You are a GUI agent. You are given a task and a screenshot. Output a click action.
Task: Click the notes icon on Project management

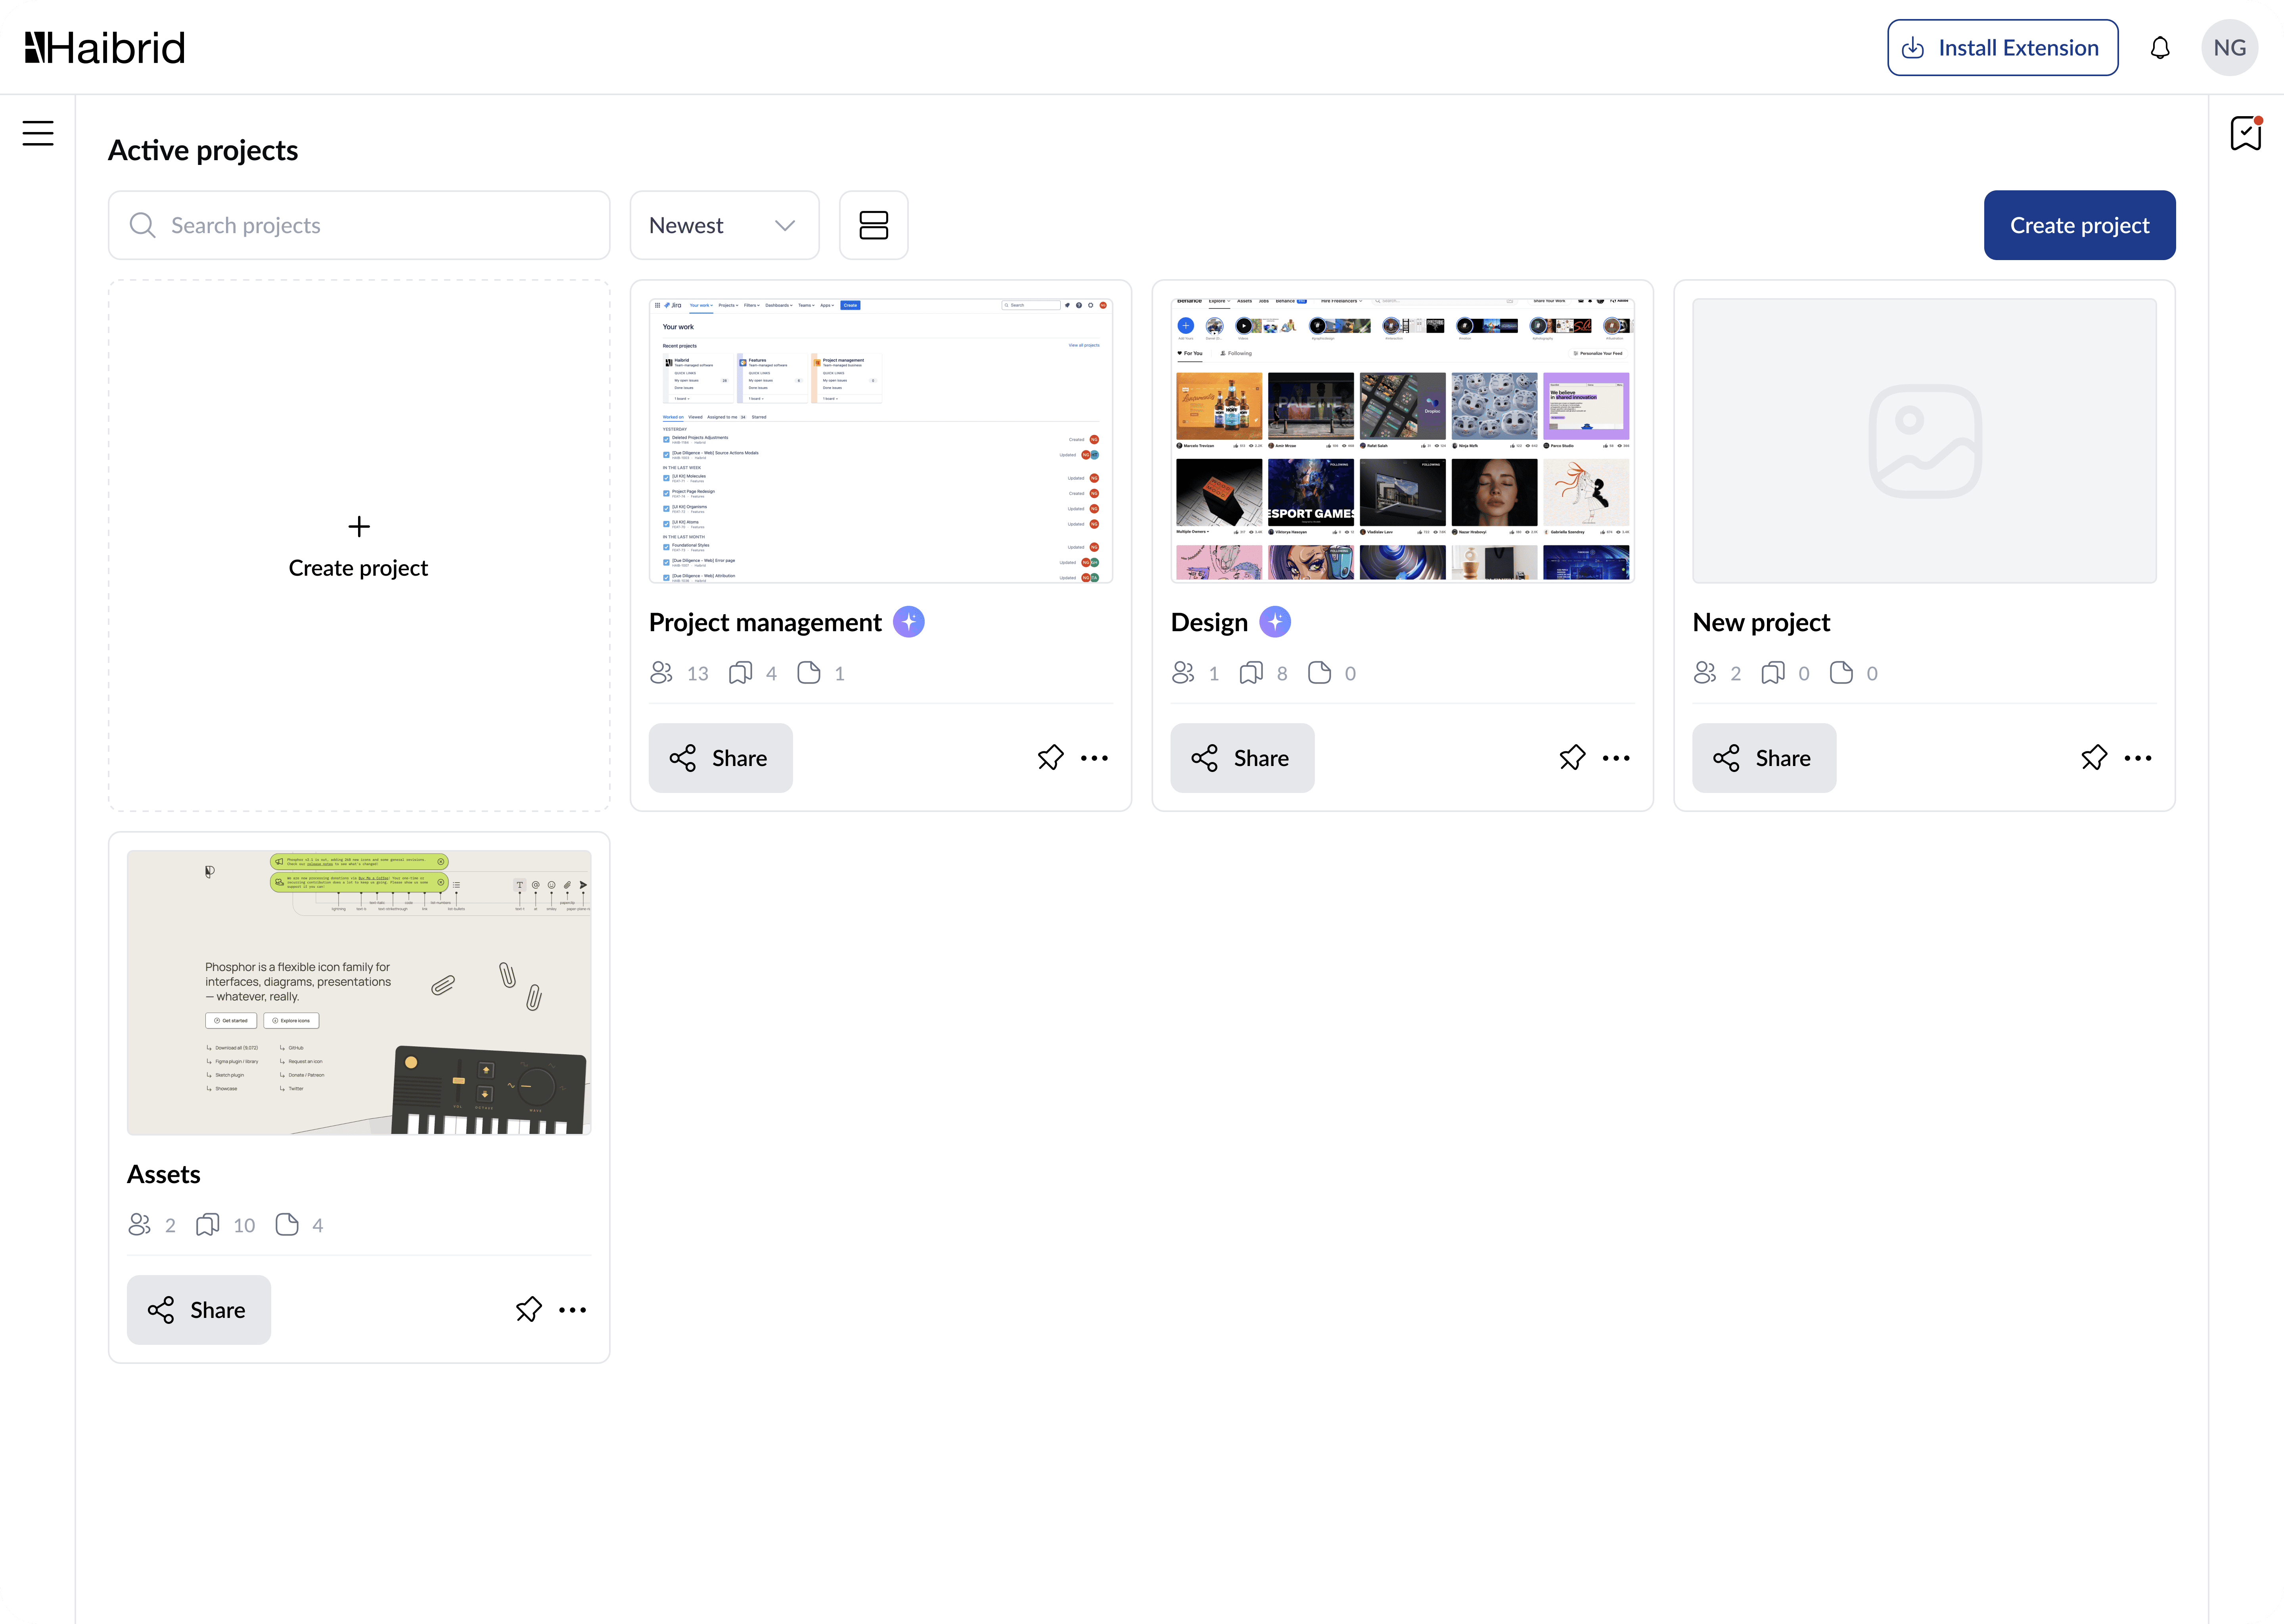pyautogui.click(x=809, y=673)
